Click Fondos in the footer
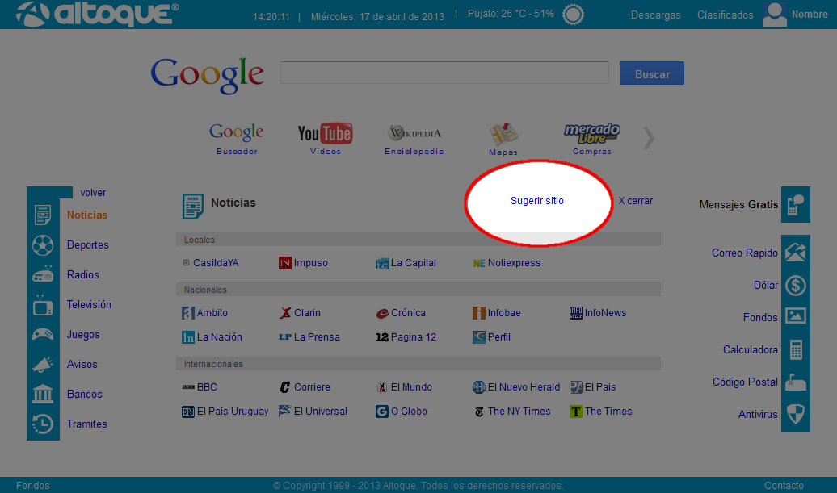This screenshot has height=493, width=837. click(32, 486)
